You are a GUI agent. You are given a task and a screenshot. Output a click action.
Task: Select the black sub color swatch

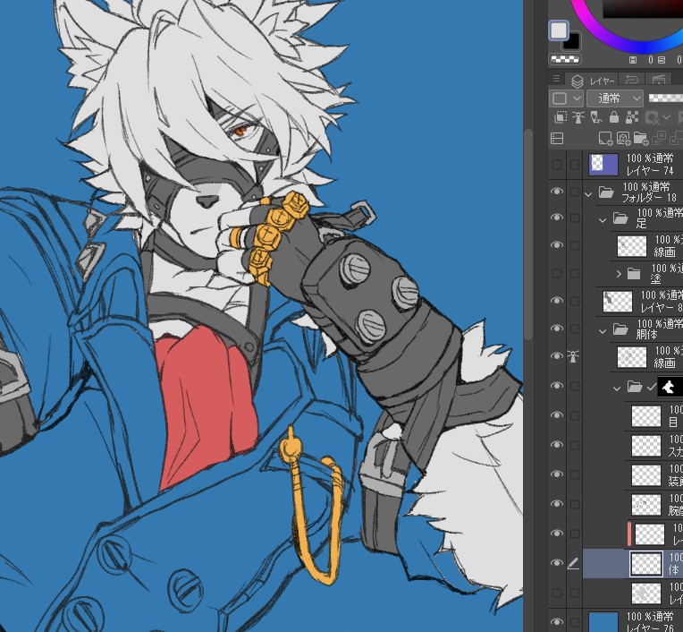(571, 42)
